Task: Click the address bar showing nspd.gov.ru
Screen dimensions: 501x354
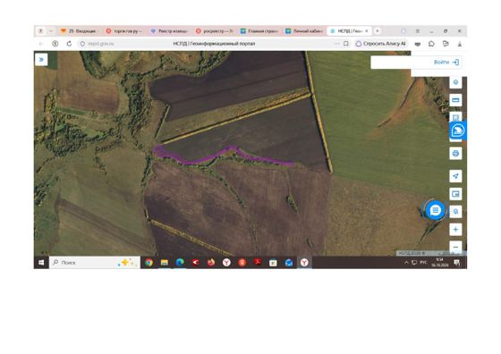Action: click(100, 44)
